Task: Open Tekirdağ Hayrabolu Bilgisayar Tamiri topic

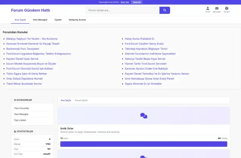Action: [146, 49]
